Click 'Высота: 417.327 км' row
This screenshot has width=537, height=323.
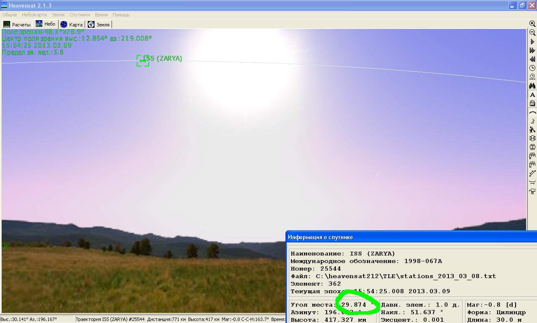click(x=328, y=320)
